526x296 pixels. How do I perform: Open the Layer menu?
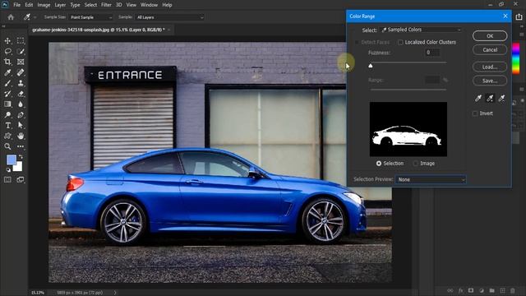click(60, 5)
